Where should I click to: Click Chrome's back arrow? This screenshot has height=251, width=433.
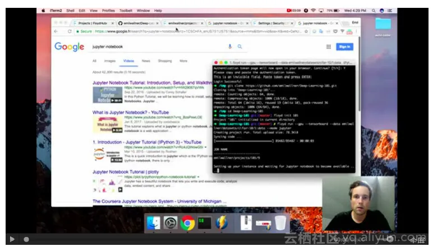[x=56, y=31]
